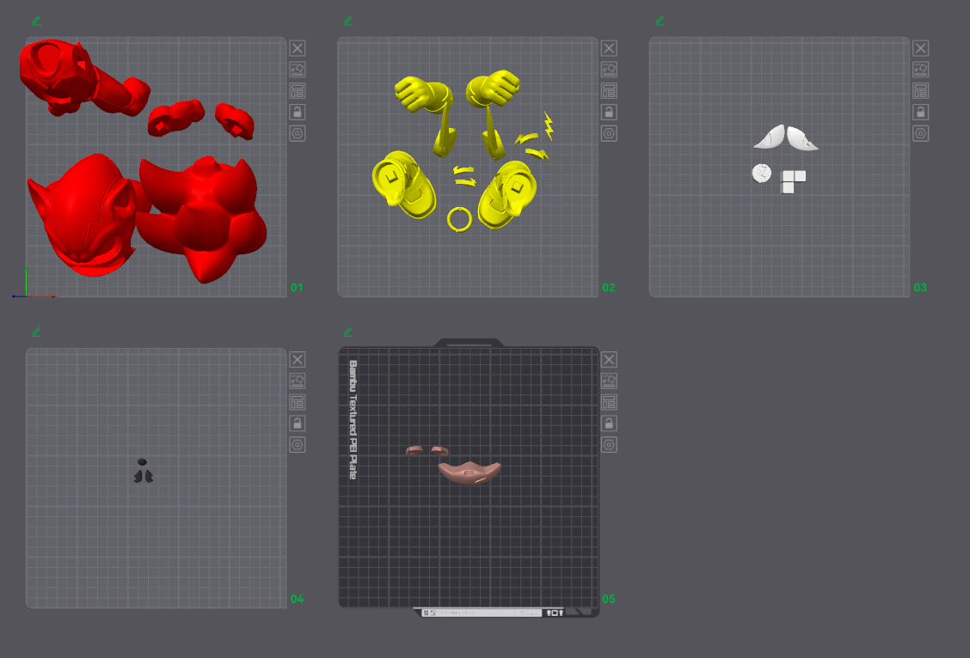Auto-orient objects on plate 04
The height and width of the screenshot is (658, 970).
[x=298, y=381]
